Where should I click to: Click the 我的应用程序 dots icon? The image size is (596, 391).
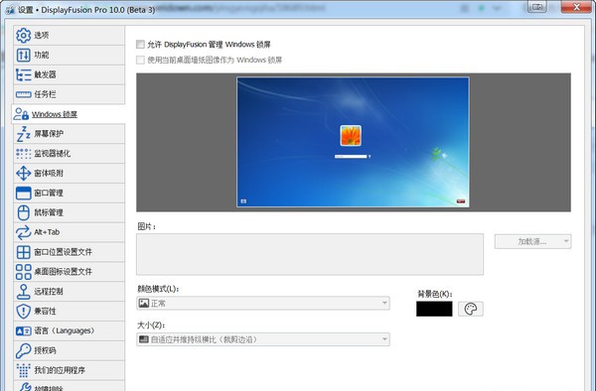coord(23,370)
